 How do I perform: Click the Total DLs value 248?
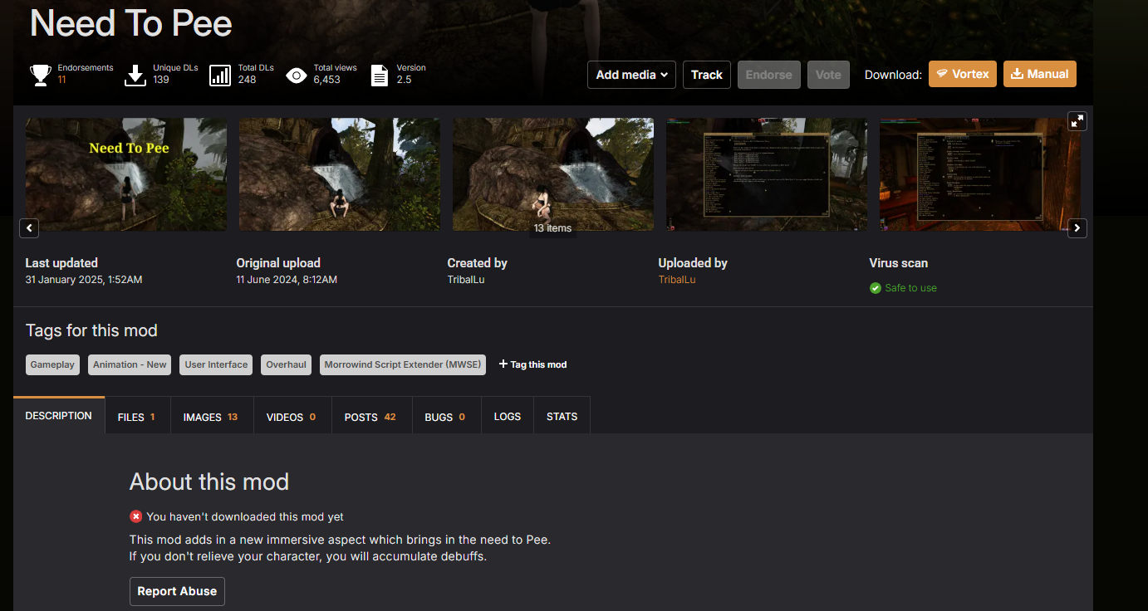coord(247,80)
